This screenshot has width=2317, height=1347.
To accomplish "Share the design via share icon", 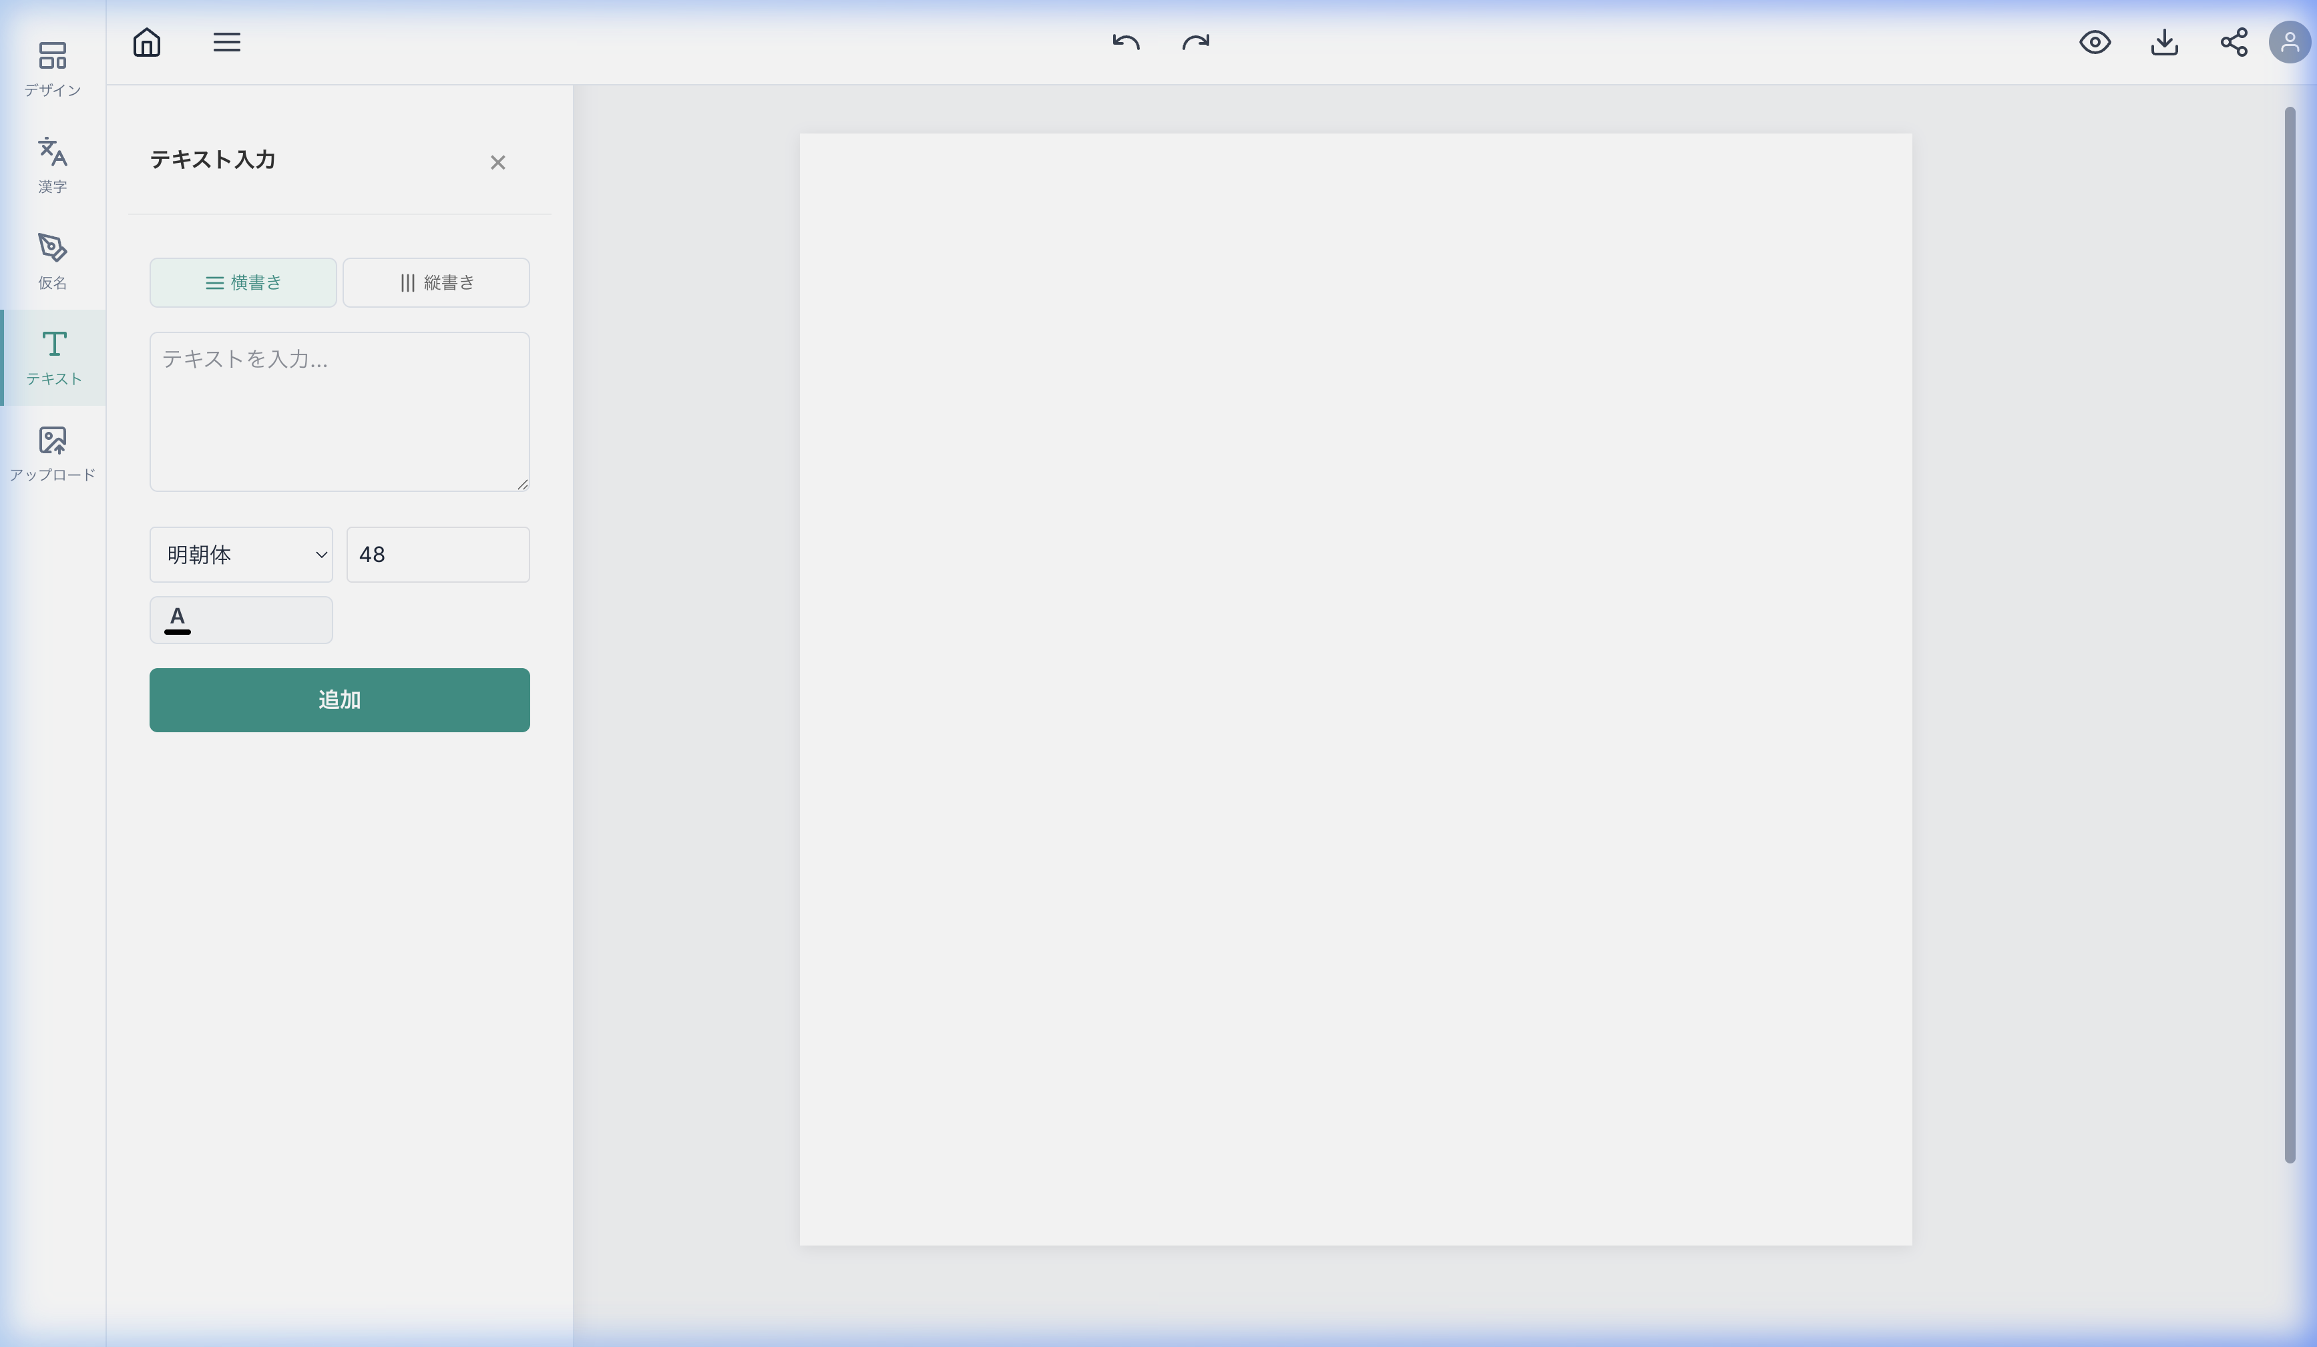I will pyautogui.click(x=2234, y=42).
